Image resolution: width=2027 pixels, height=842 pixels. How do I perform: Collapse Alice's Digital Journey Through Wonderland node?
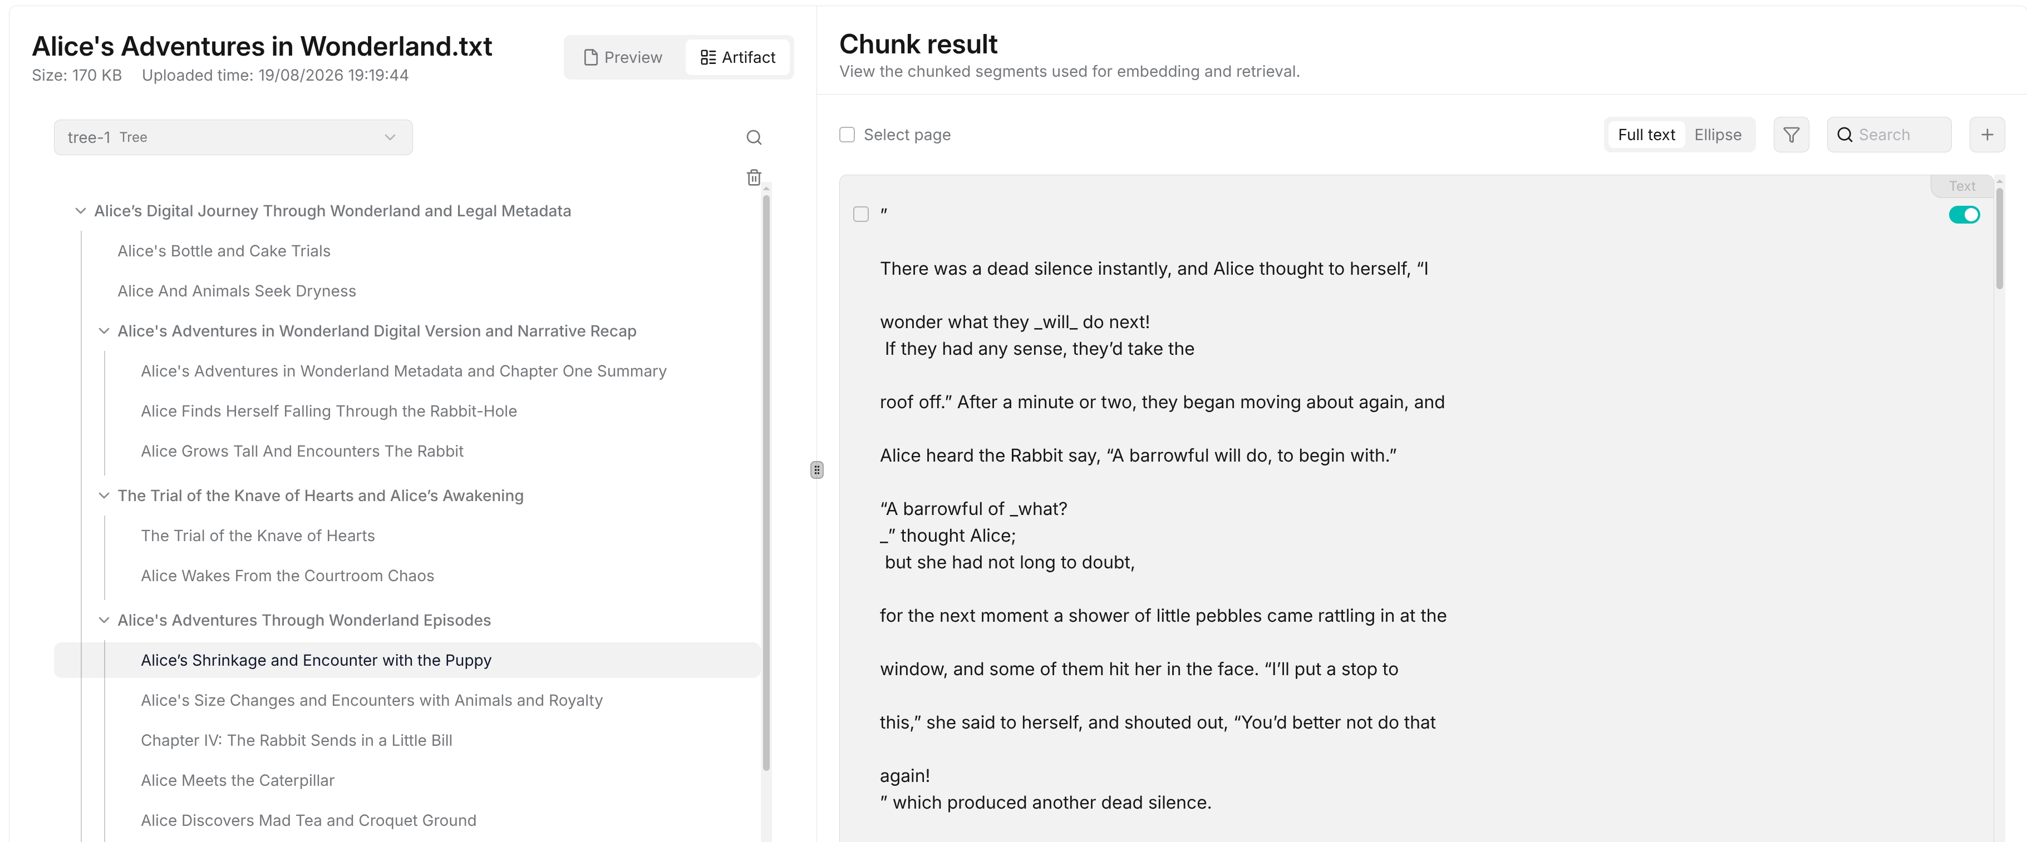(x=80, y=211)
